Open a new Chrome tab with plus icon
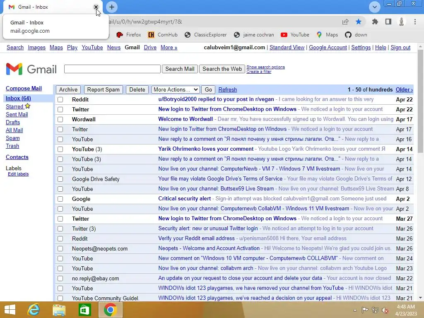 point(112,7)
